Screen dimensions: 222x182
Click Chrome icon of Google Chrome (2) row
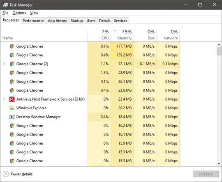pos(12,64)
